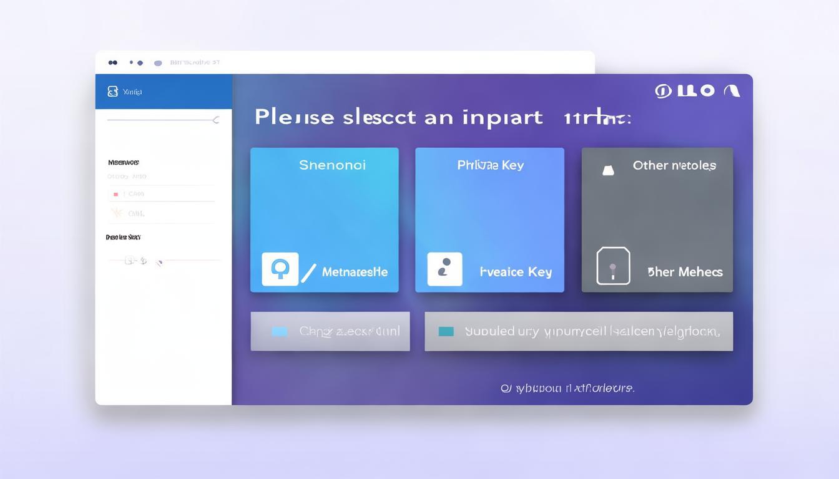Toggle the light blue box in left grey bar

coord(280,331)
